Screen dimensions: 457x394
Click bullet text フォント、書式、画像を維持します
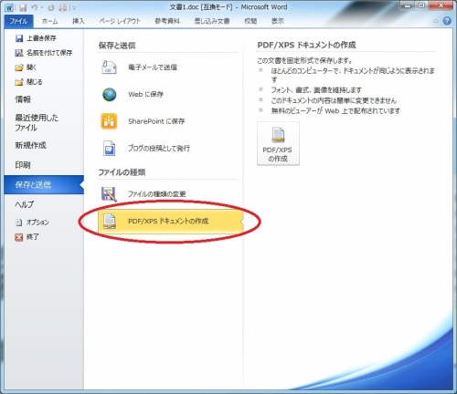(316, 90)
